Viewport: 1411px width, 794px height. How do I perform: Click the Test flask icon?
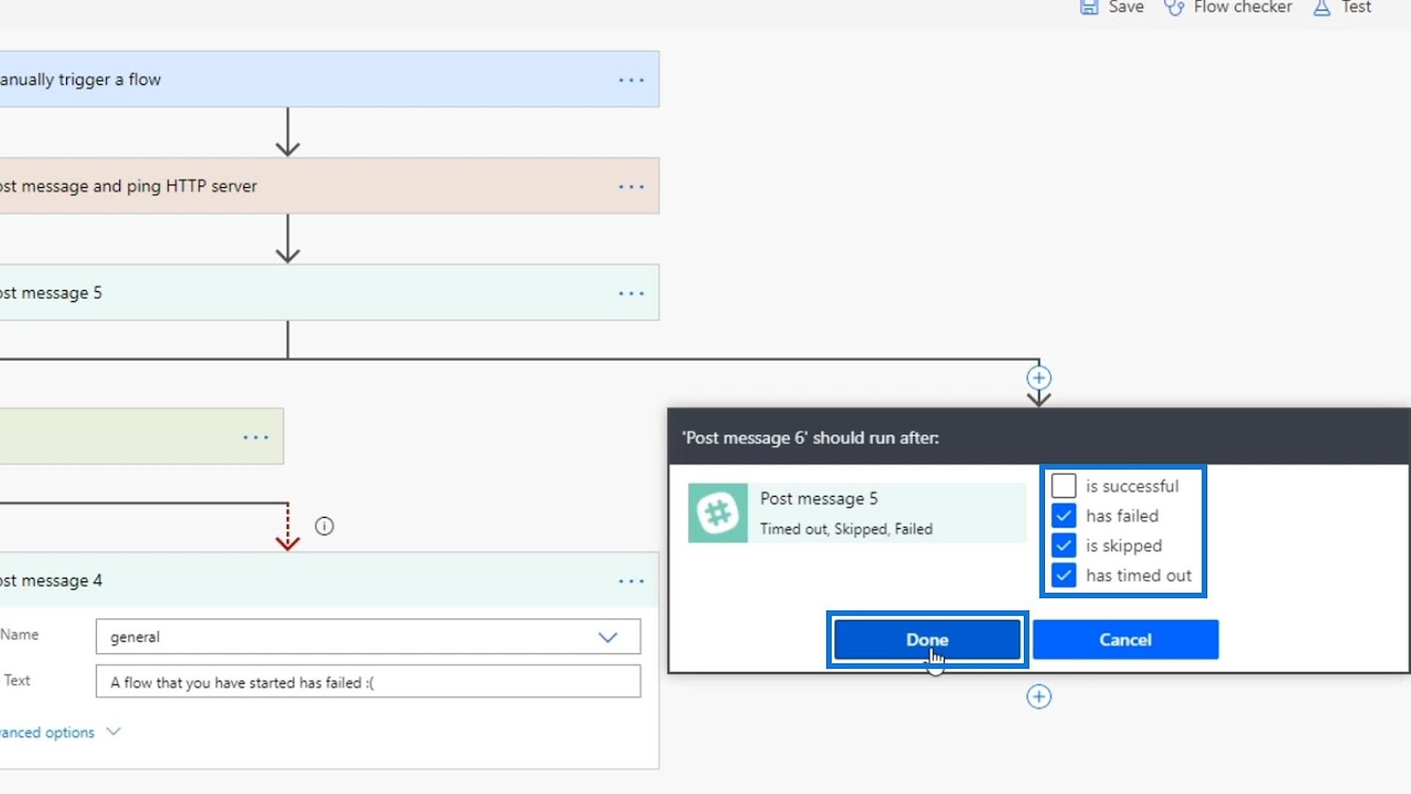pos(1321,7)
